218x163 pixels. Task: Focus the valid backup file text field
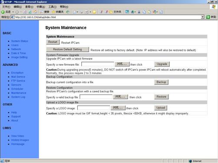click(96, 97)
